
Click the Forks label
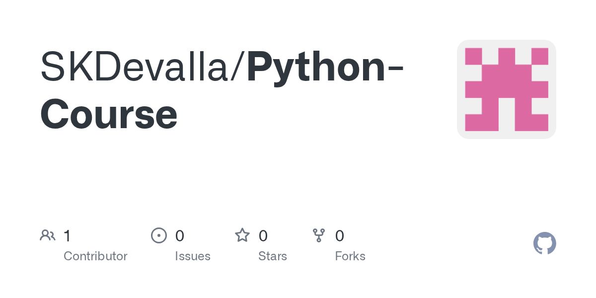pyautogui.click(x=350, y=256)
